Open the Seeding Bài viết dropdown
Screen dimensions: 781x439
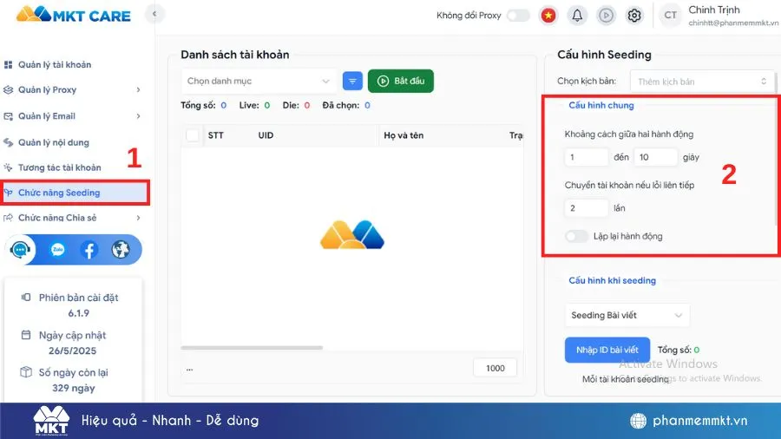[x=627, y=315]
